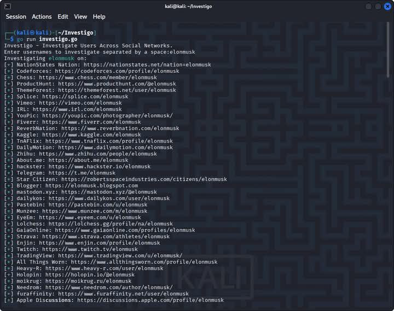Open the Vimeo profile link
This screenshot has height=311, width=394.
[x=80, y=103]
